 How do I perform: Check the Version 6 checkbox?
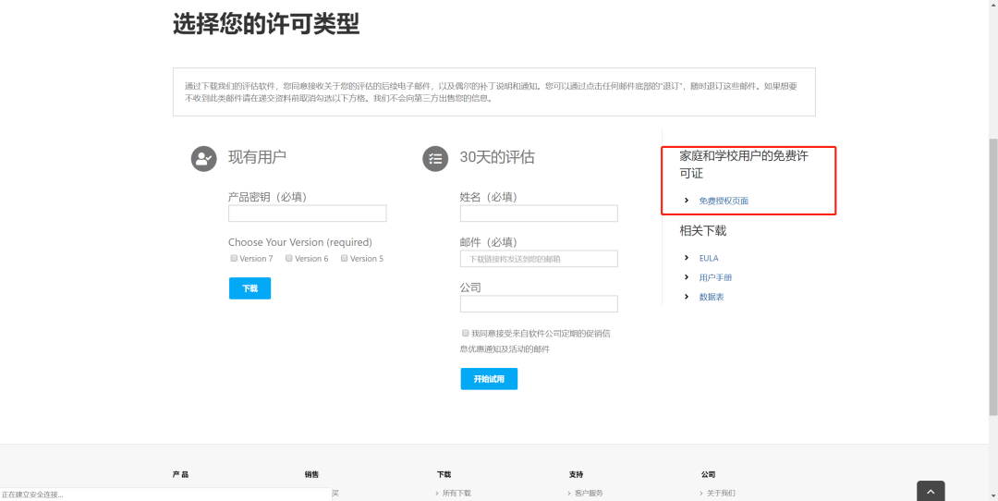[x=289, y=258]
